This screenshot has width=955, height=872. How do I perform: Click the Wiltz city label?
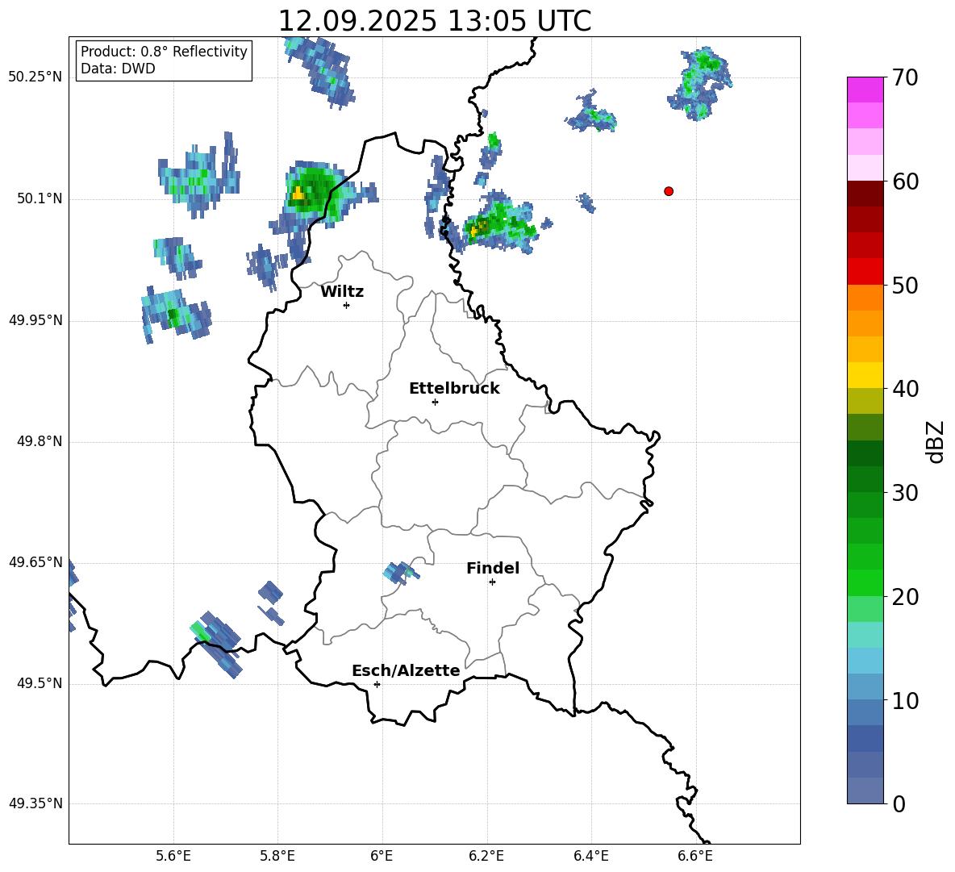click(x=342, y=292)
